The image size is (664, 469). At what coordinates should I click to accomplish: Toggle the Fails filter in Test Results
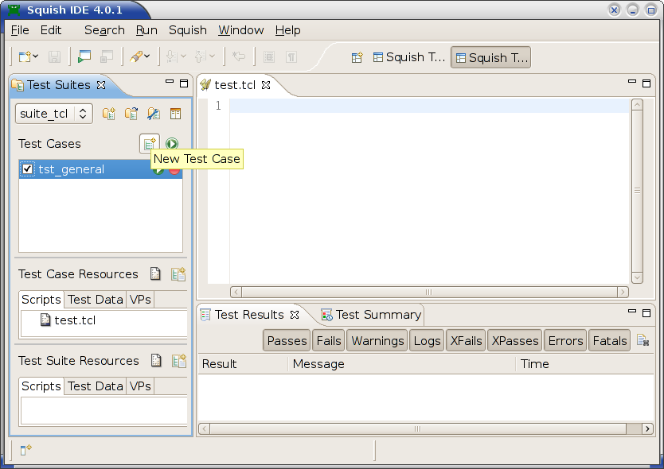[x=328, y=340]
